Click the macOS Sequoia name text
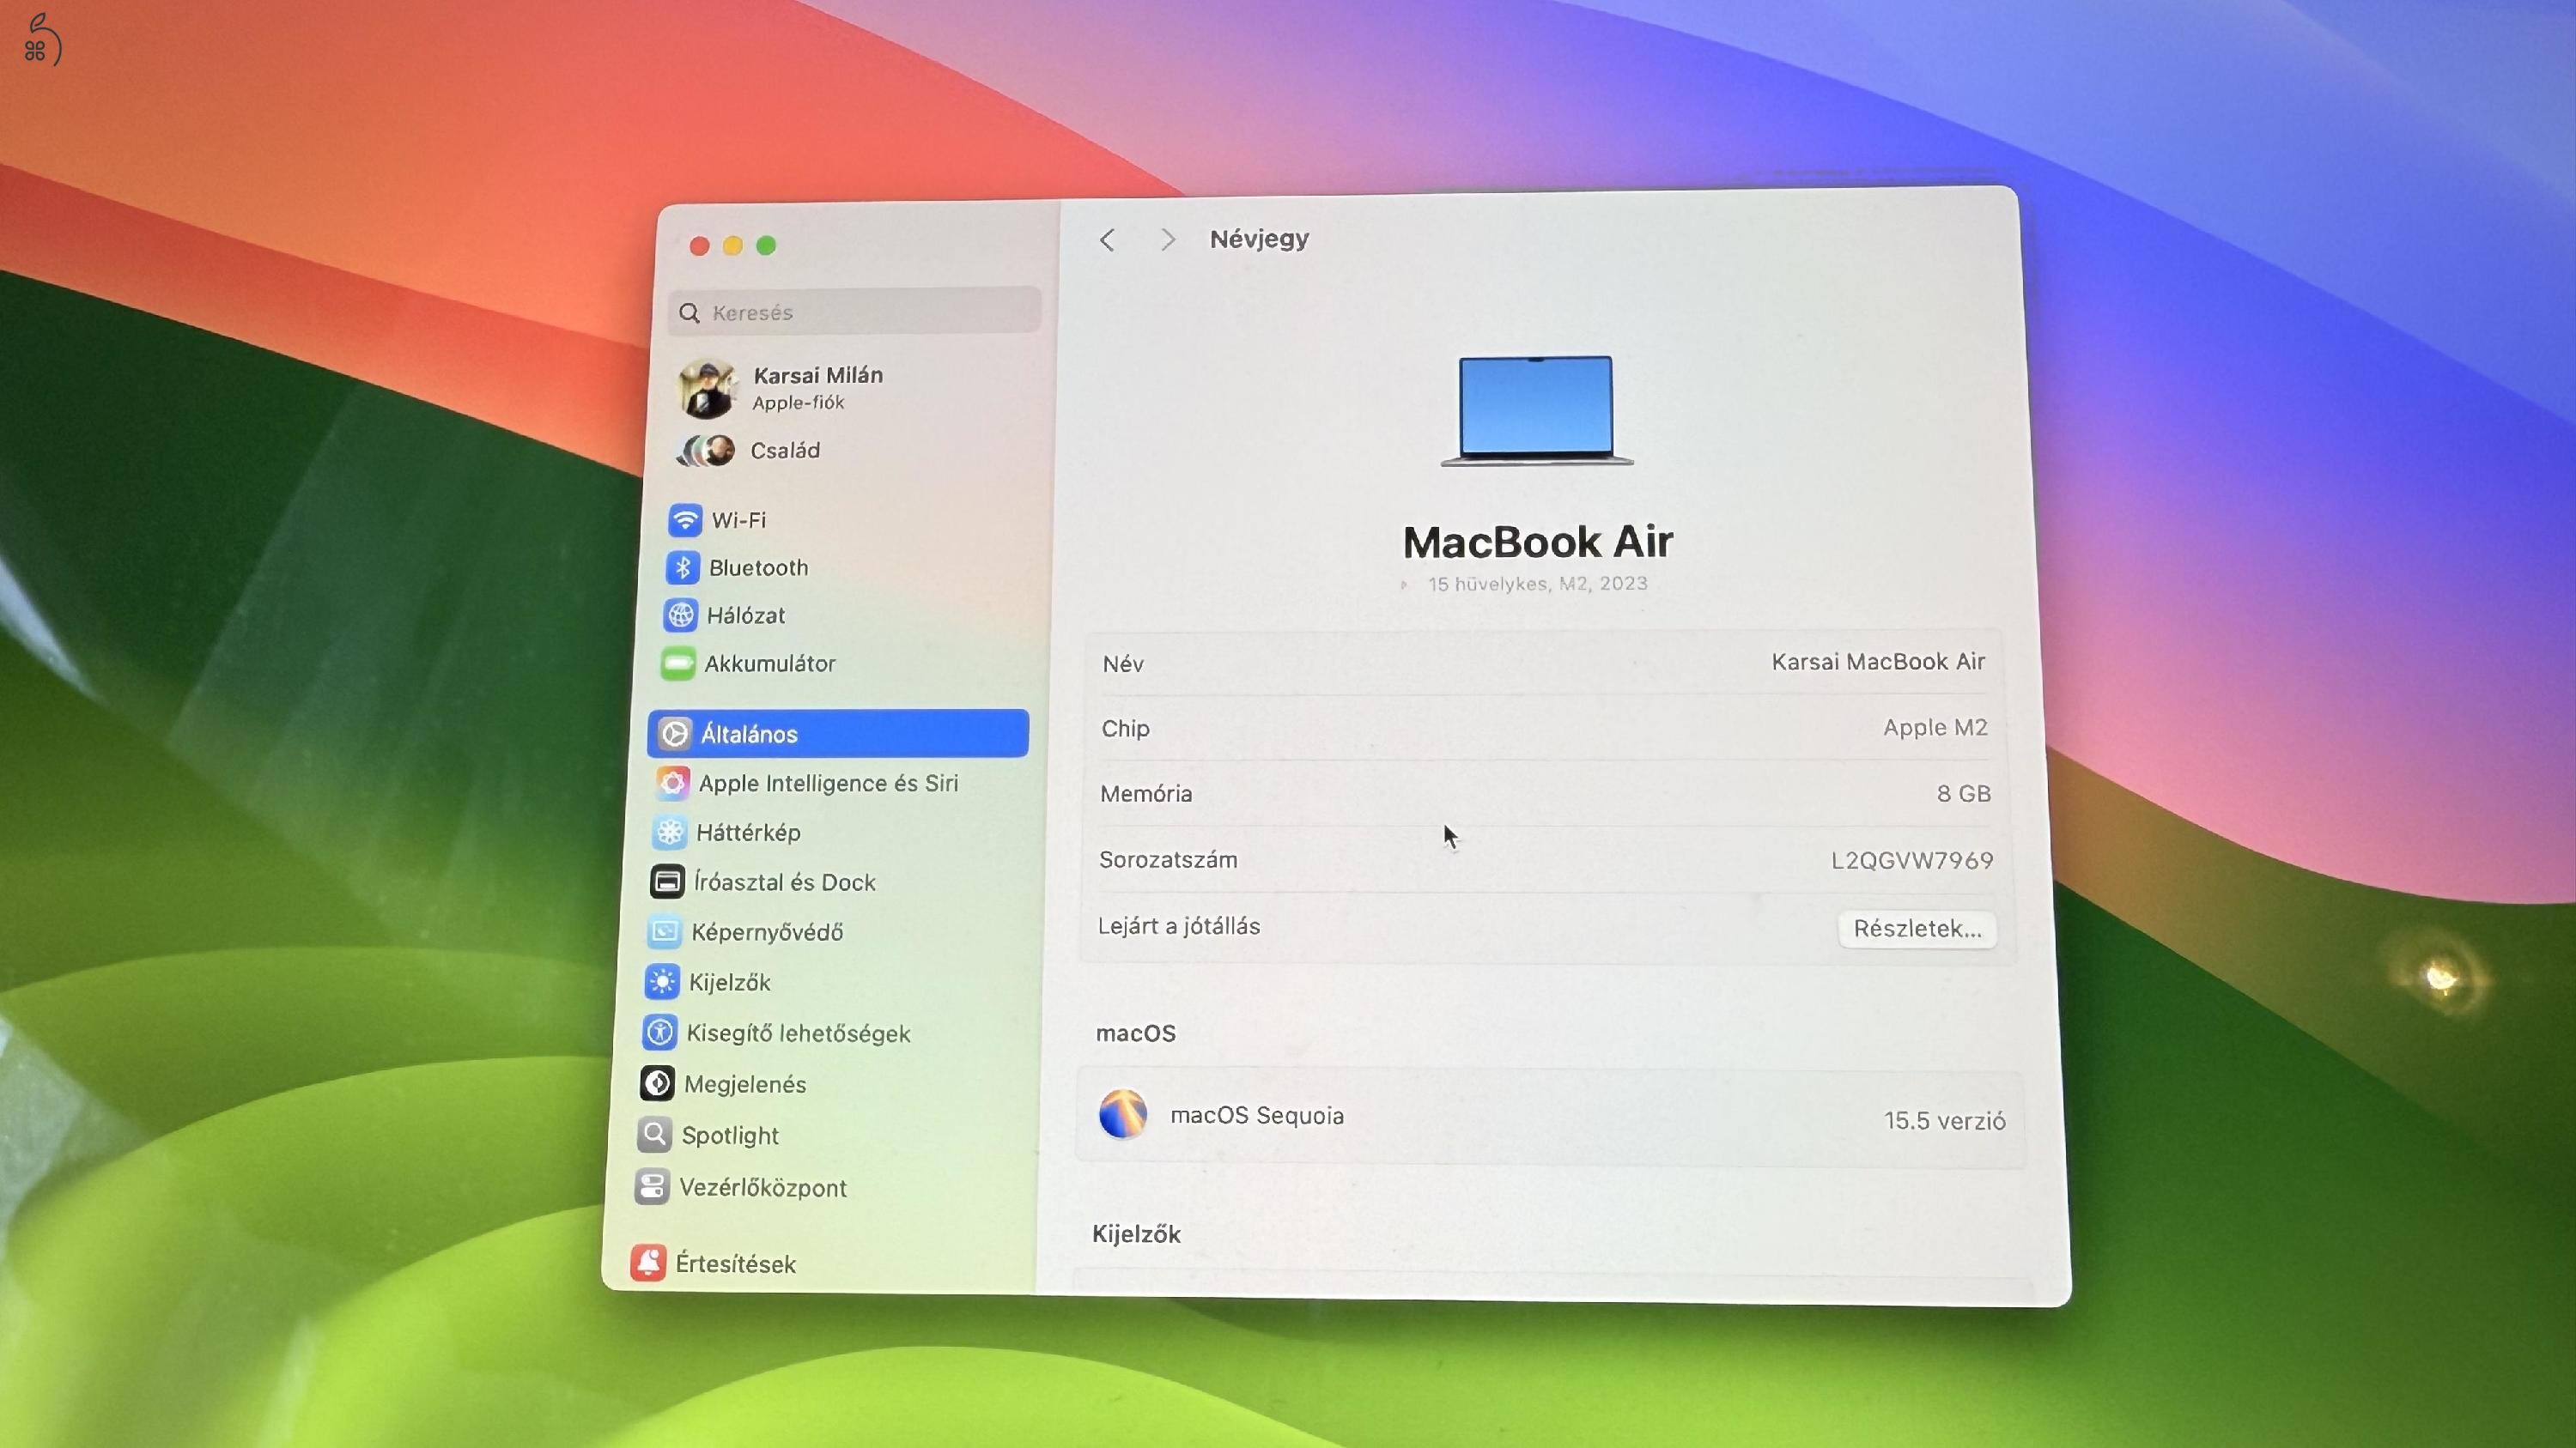The height and width of the screenshot is (1448, 2576). (x=1257, y=1115)
